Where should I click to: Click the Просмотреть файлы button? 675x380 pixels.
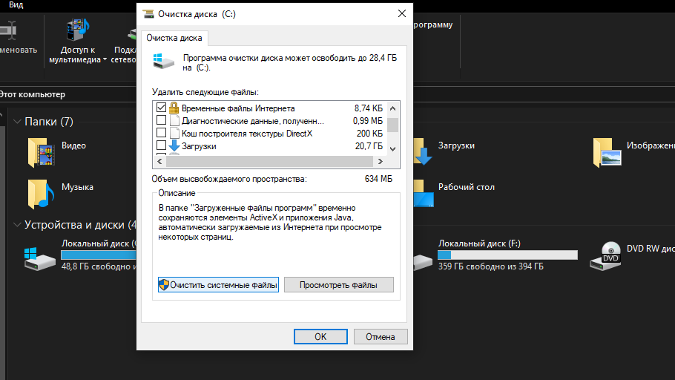[339, 285]
